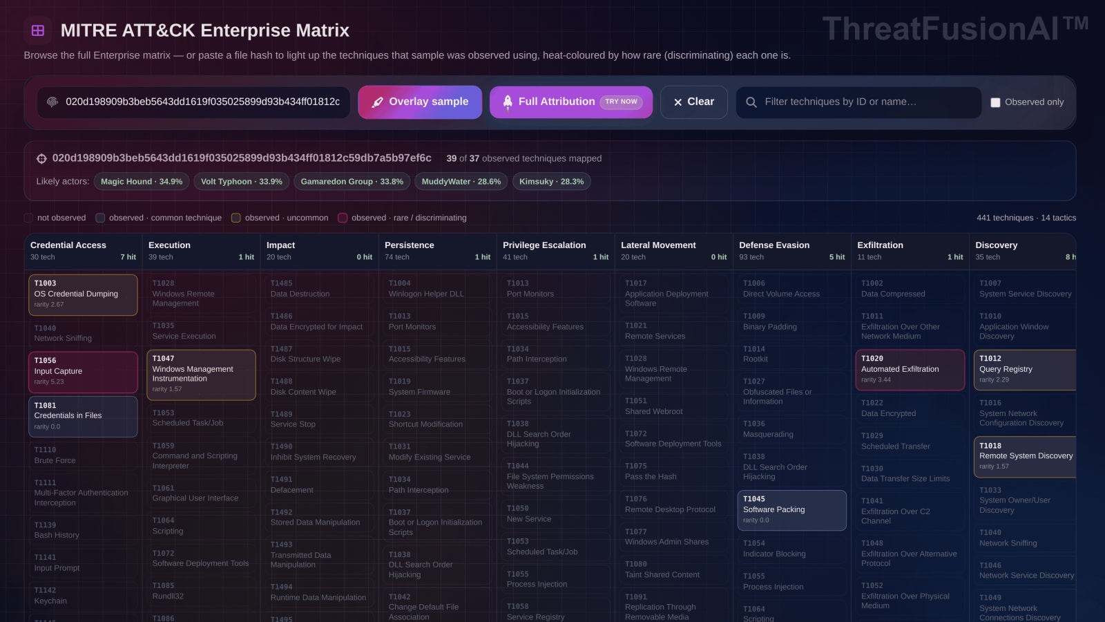This screenshot has width=1105, height=622.
Task: Select the Privilege Escalation tactic header
Action: (555, 251)
